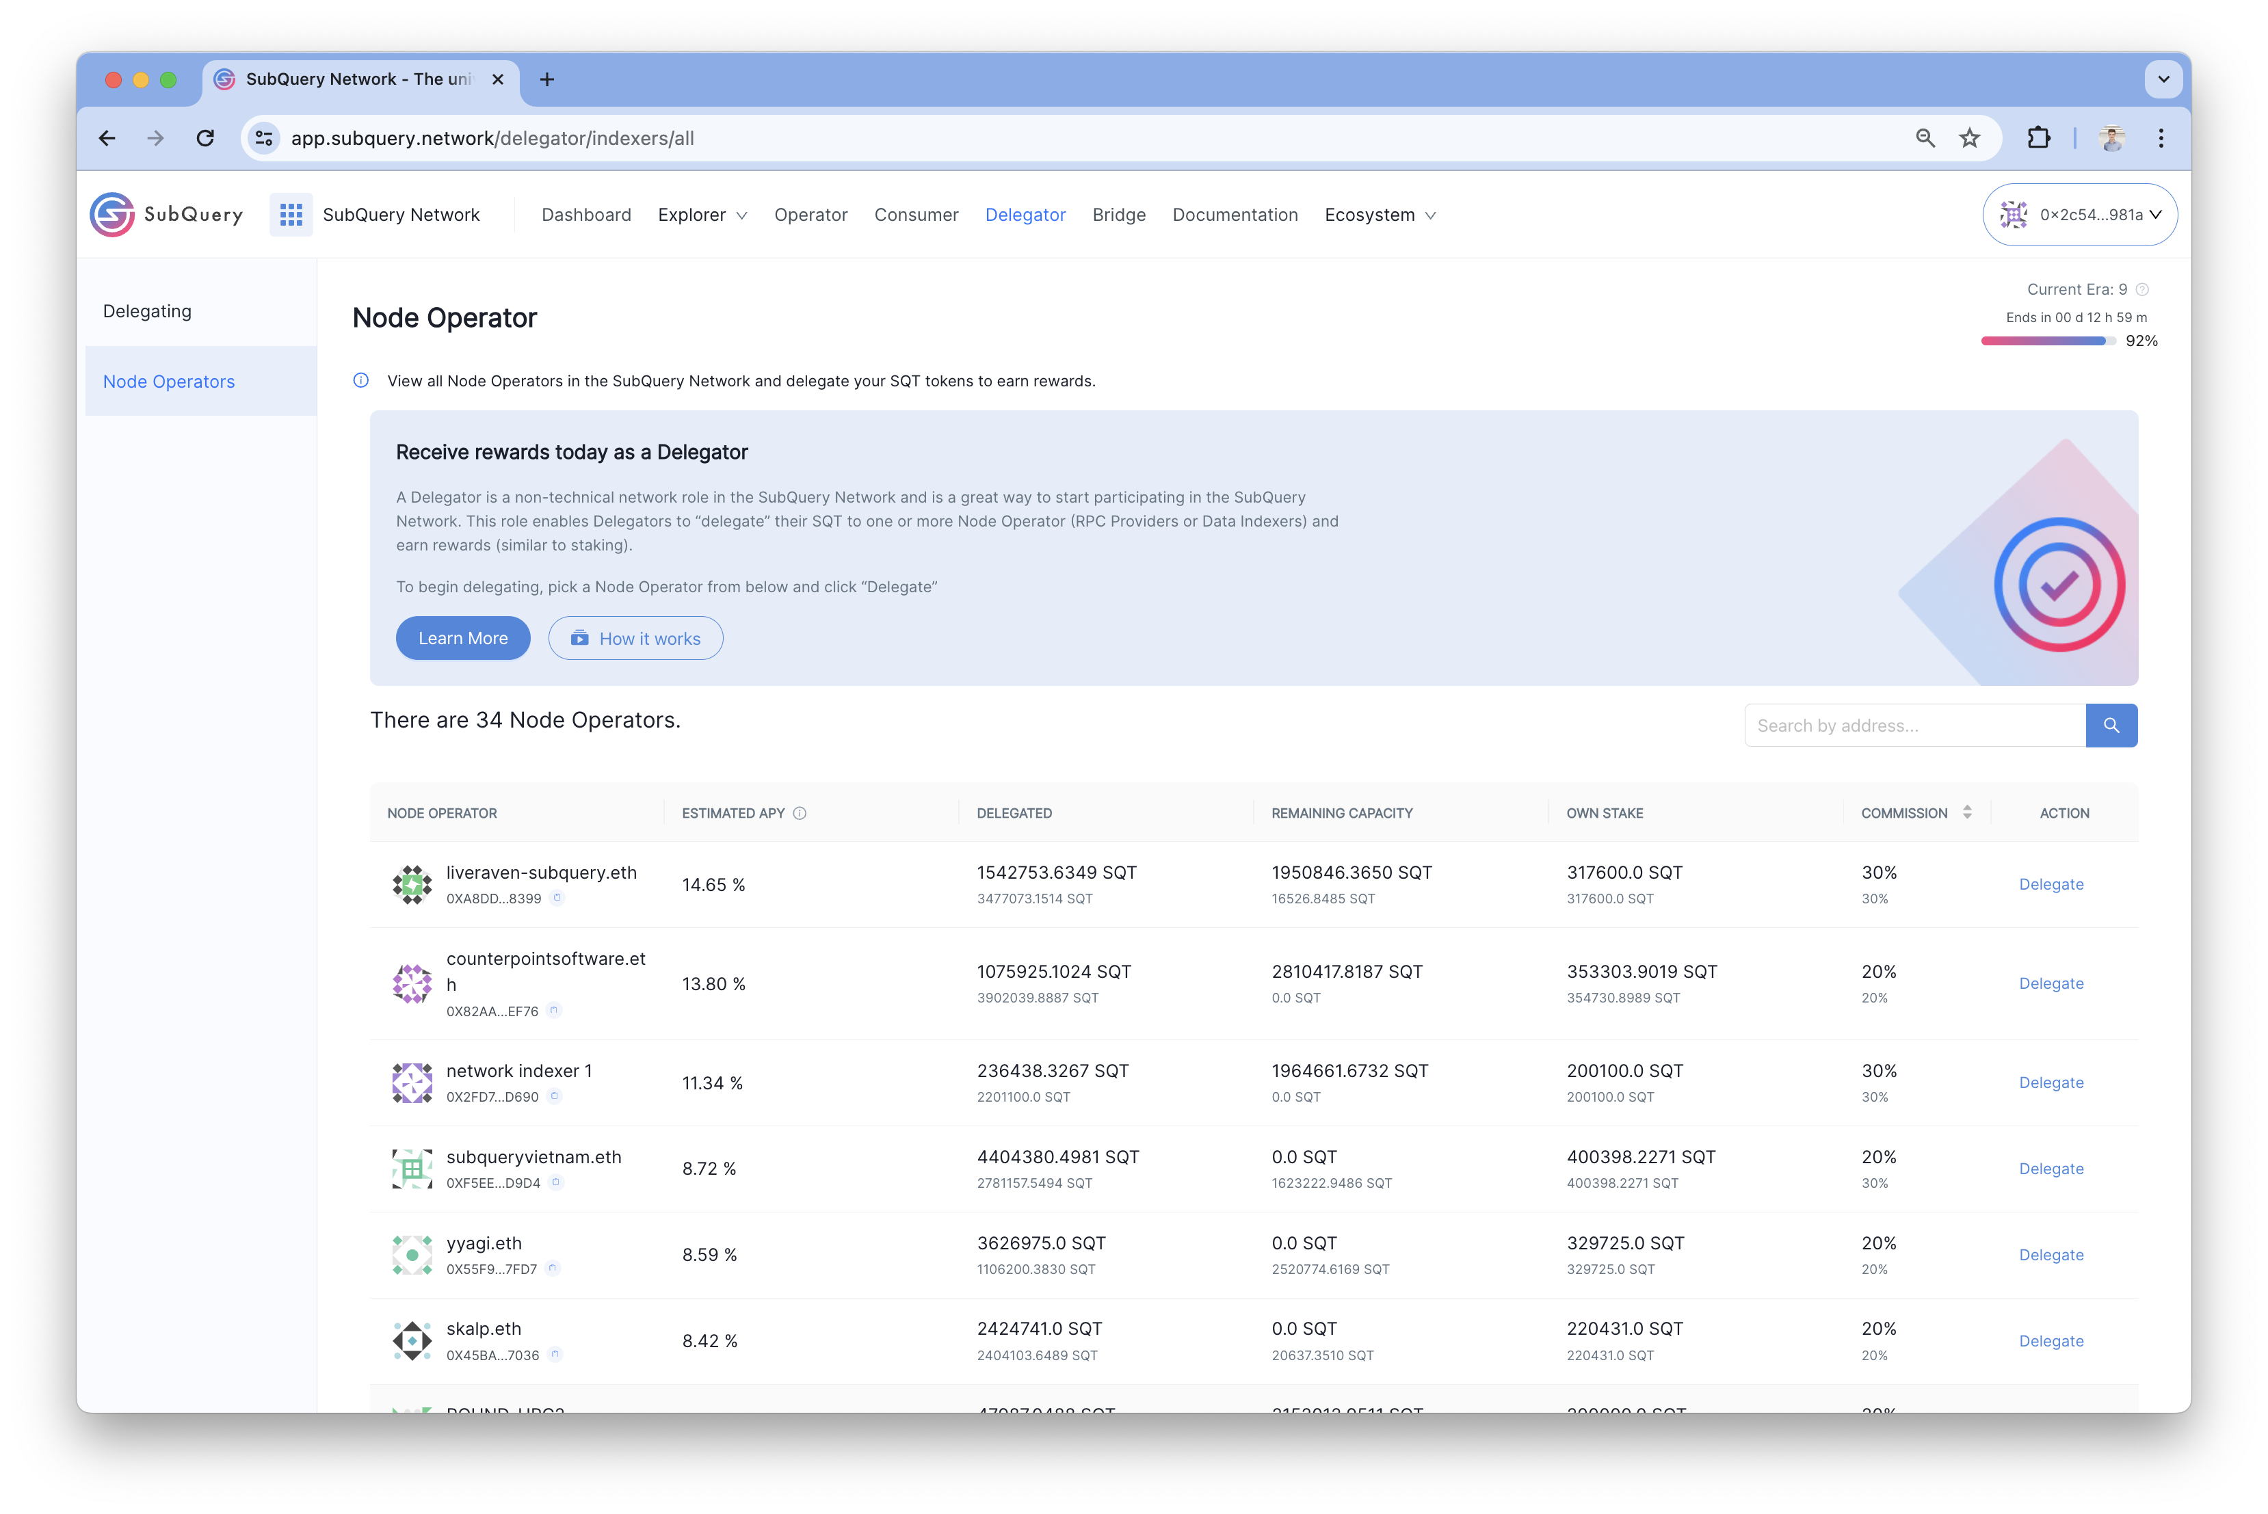Click the era progress bar at 92%
The height and width of the screenshot is (1514, 2268).
tap(2048, 341)
